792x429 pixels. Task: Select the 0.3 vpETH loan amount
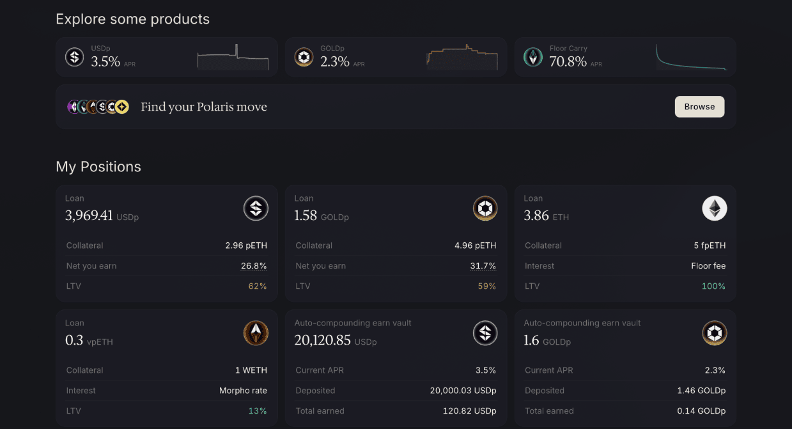click(89, 341)
